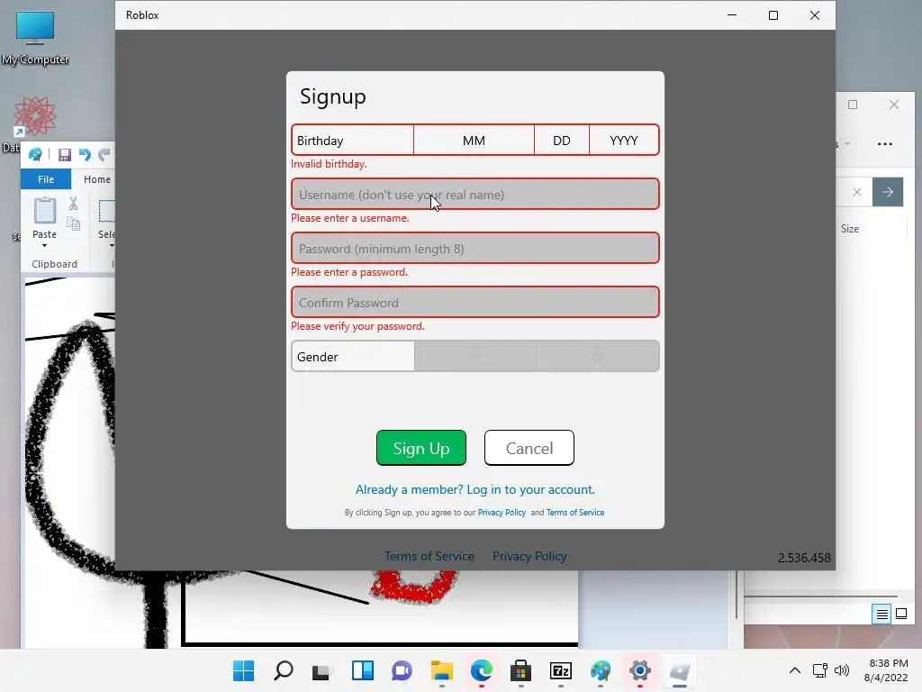This screenshot has width=922, height=692.
Task: Open File Explorer from the taskbar
Action: pos(441,670)
